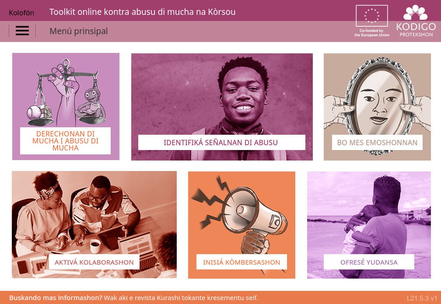Select the Menú prinsipal label
This screenshot has height=304, width=441.
pos(78,31)
